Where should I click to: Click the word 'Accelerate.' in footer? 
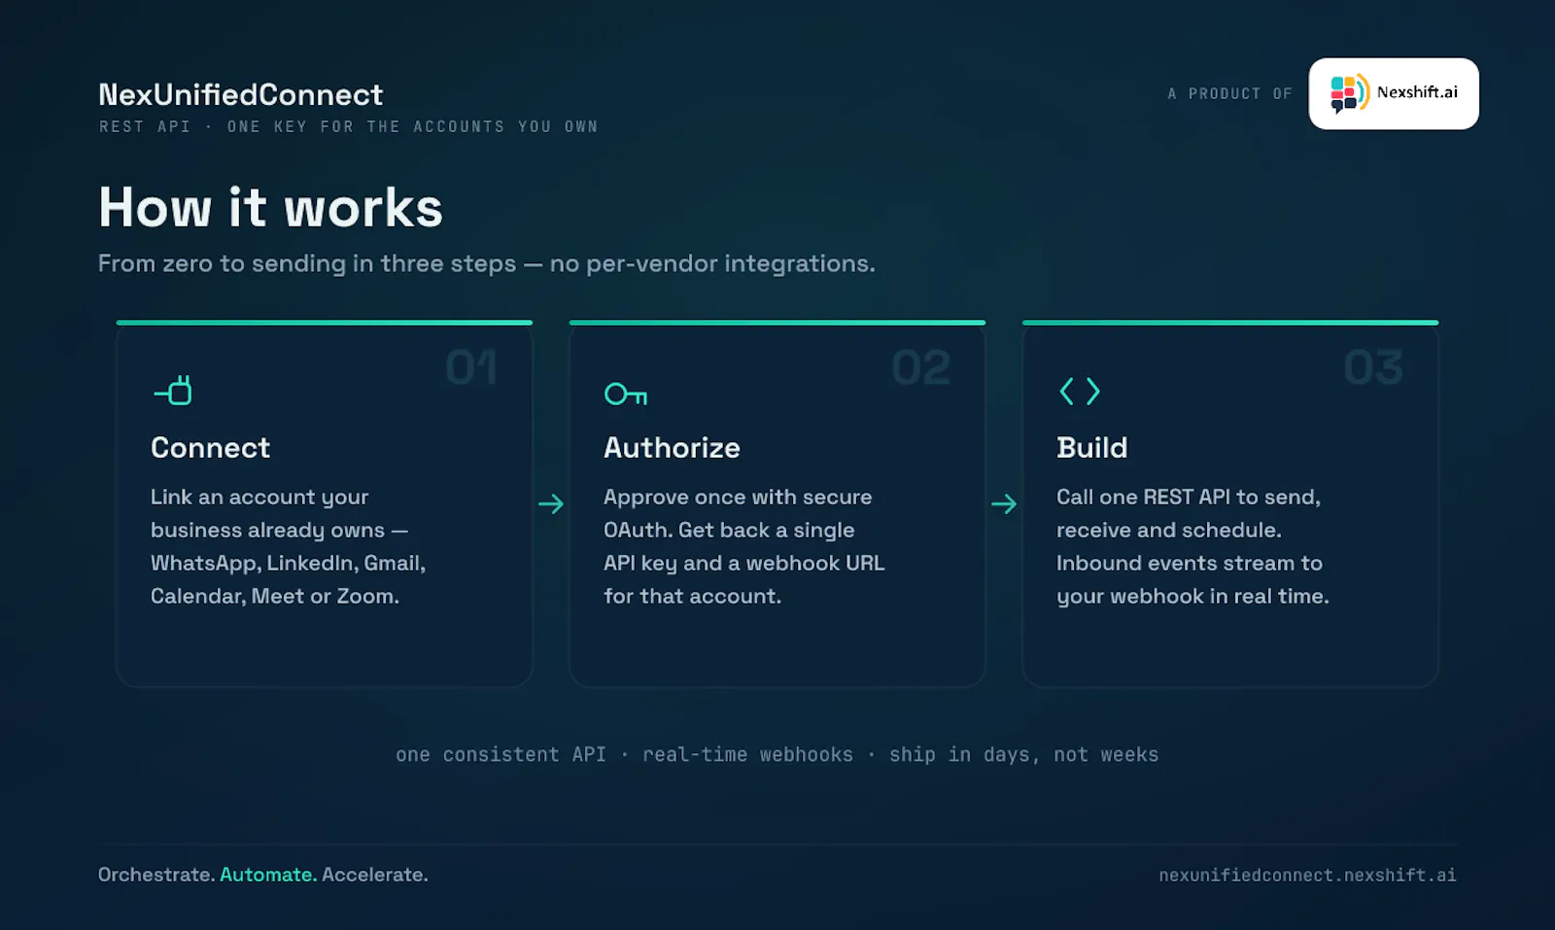tap(375, 875)
